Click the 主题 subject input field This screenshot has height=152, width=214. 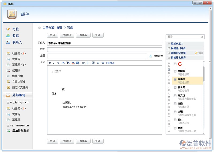click(x=97, y=56)
